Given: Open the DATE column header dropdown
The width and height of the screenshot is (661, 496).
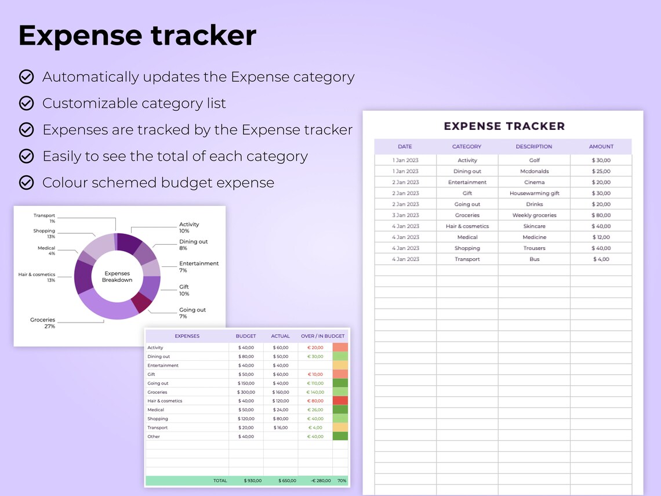Looking at the screenshot, I should pos(405,147).
